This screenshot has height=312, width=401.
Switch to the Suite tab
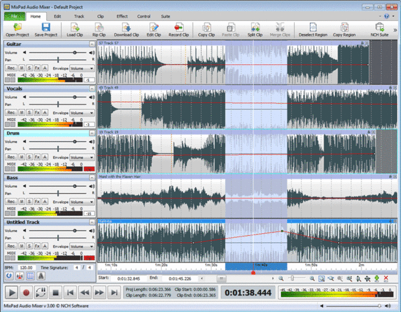(x=165, y=16)
